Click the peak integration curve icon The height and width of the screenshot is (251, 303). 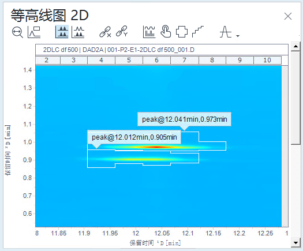226,32
